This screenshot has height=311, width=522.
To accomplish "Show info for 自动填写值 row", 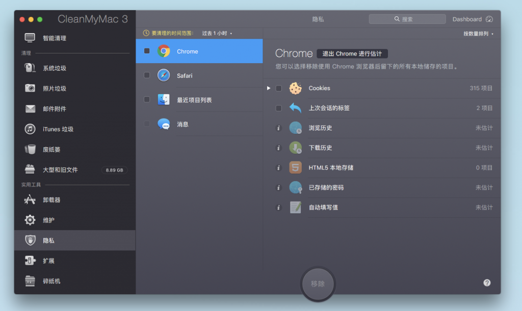I will click(x=279, y=208).
